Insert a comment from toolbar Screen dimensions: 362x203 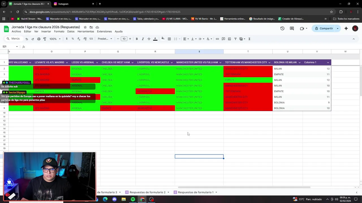(x=223, y=39)
